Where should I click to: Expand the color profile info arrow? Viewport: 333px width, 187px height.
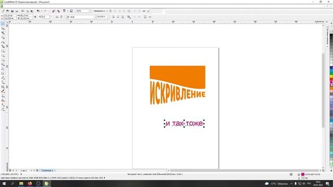(104, 178)
